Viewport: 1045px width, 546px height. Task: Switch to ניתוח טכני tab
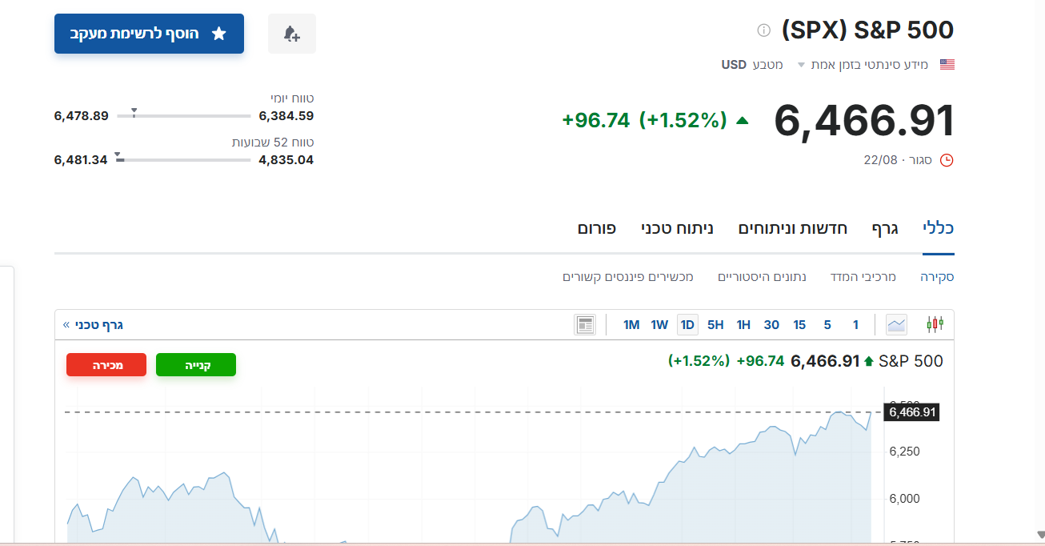point(677,228)
